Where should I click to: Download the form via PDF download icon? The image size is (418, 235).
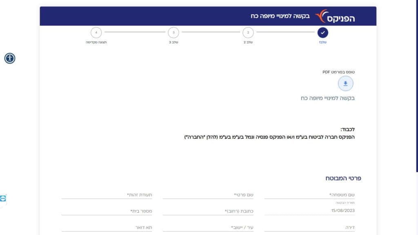coord(345,84)
